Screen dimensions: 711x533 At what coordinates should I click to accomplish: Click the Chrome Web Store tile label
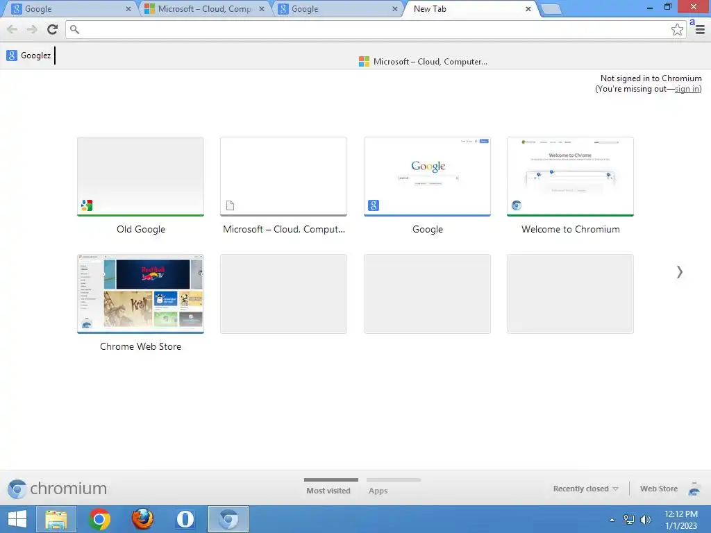pyautogui.click(x=140, y=347)
